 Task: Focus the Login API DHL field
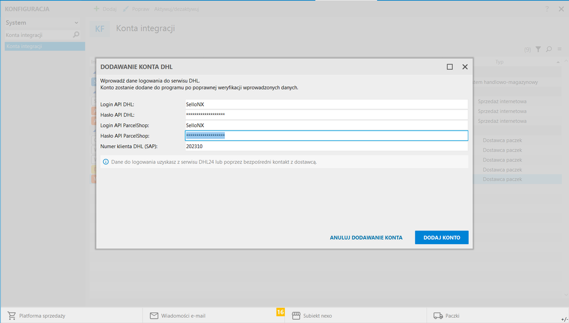pyautogui.click(x=325, y=104)
